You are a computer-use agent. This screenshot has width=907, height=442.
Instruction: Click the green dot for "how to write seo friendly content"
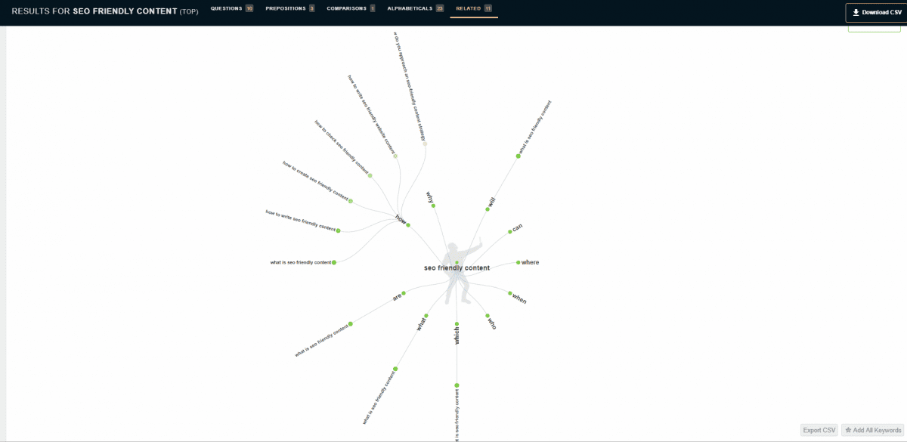339,230
